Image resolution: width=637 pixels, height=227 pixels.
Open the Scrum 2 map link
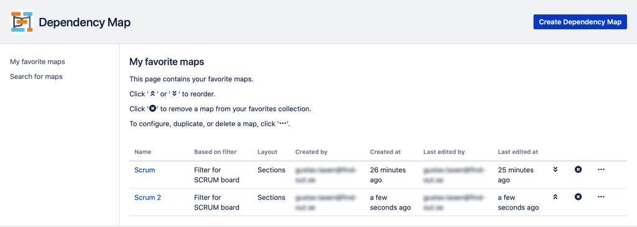pos(147,197)
